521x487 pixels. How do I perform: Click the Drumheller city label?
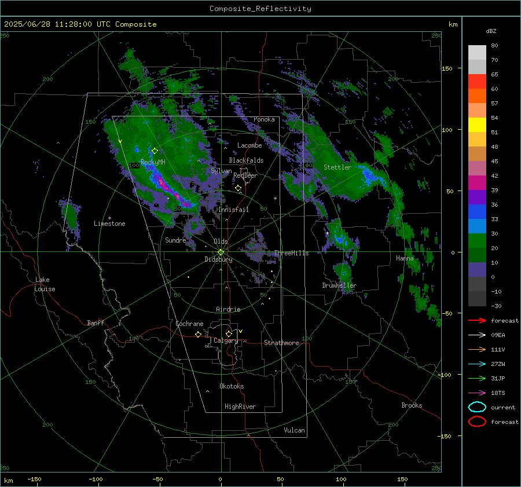pyautogui.click(x=339, y=285)
